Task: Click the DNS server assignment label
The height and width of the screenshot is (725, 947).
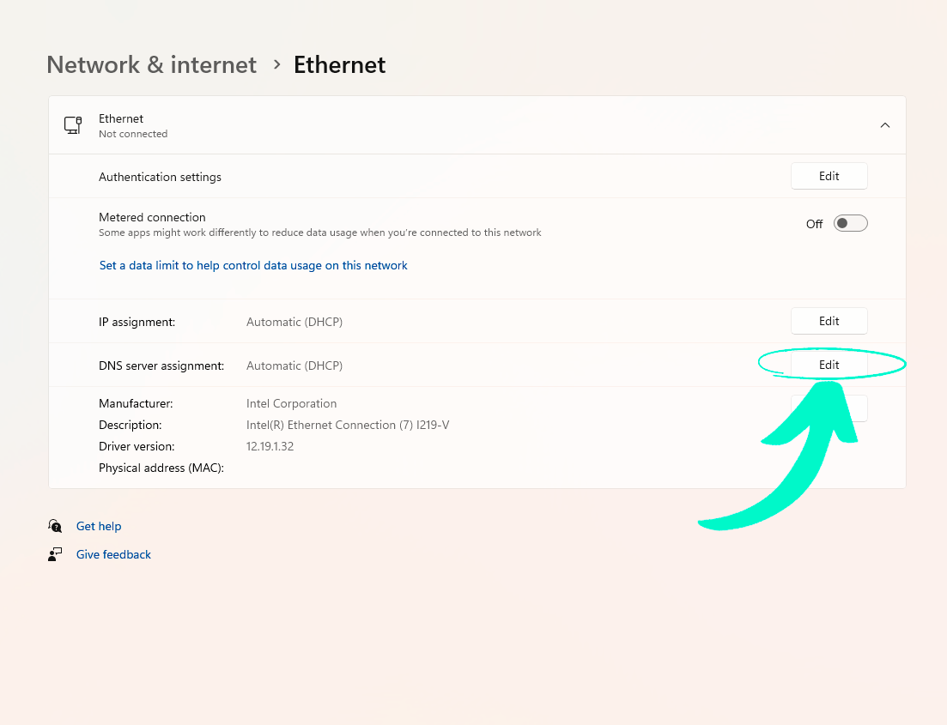Action: pos(161,366)
